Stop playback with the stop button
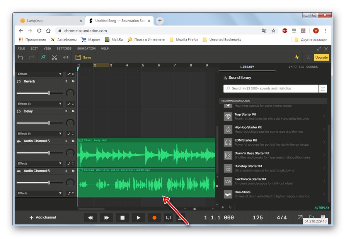The height and width of the screenshot is (239, 346). pos(122,218)
